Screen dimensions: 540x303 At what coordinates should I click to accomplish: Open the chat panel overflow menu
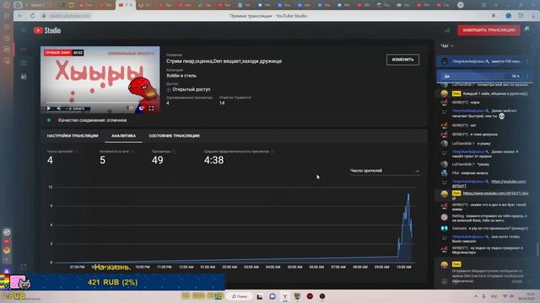click(x=532, y=45)
